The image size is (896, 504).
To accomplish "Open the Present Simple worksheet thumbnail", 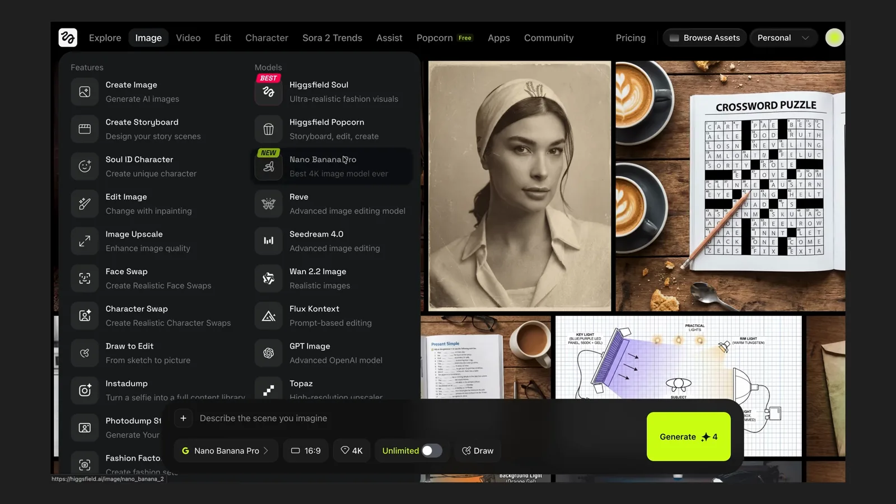I will point(486,357).
